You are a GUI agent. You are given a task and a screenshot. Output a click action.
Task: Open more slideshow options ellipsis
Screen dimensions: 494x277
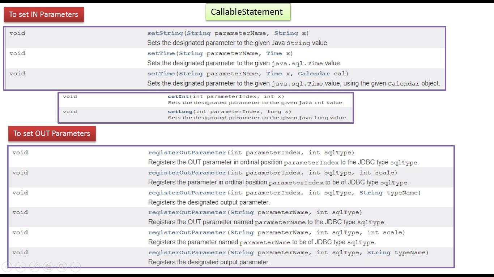point(76,267)
